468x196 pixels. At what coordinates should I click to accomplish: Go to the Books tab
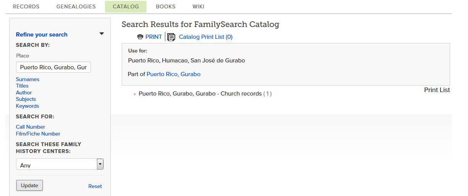click(166, 6)
